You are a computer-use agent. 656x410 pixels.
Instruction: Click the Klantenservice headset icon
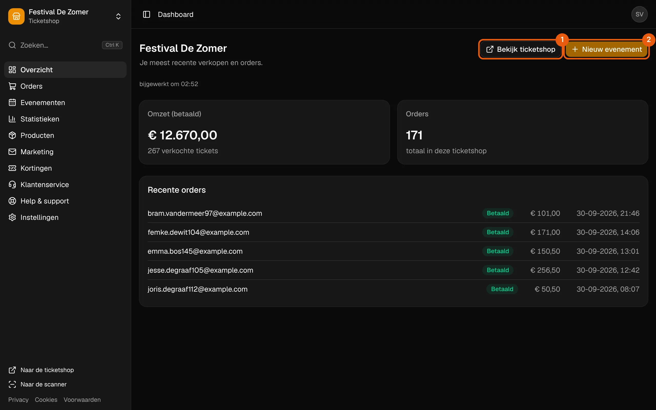pyautogui.click(x=12, y=185)
